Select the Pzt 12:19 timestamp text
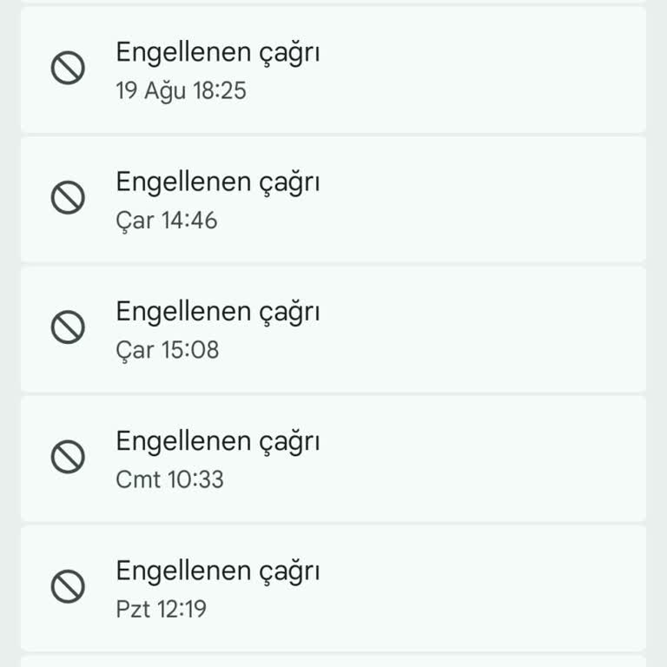This screenshot has width=667, height=667. point(161,609)
